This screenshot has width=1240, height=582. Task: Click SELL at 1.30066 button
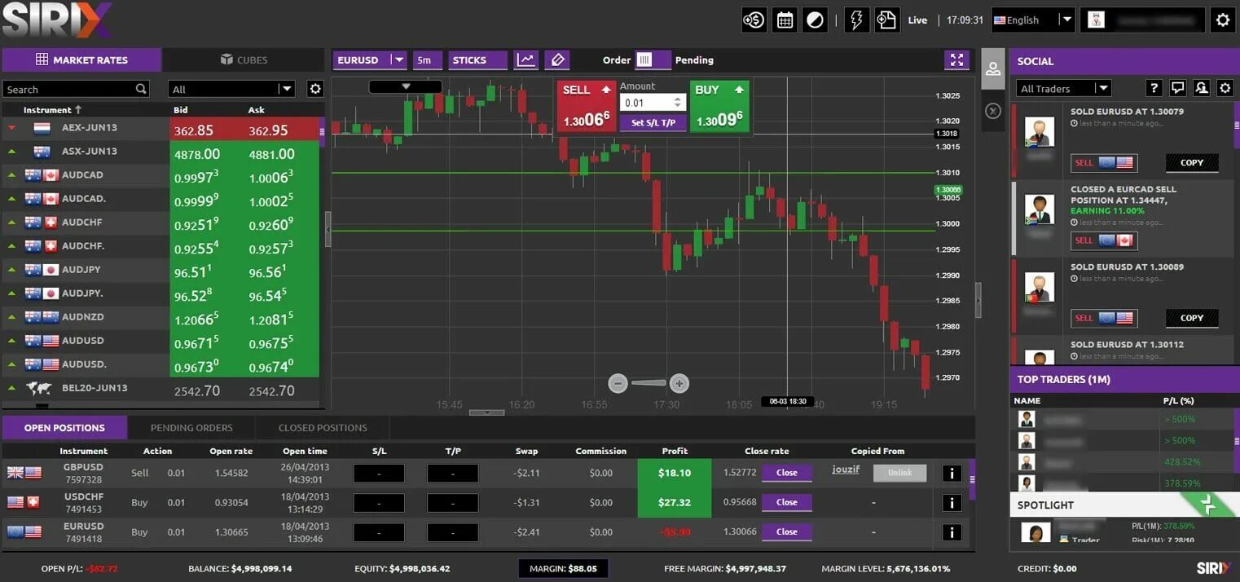pyautogui.click(x=587, y=106)
